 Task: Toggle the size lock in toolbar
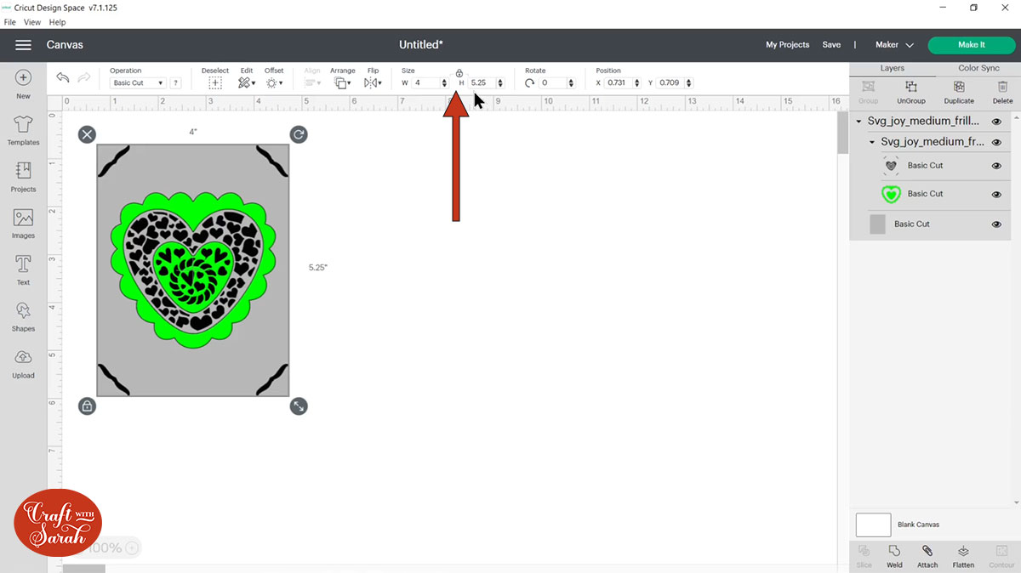click(x=459, y=73)
